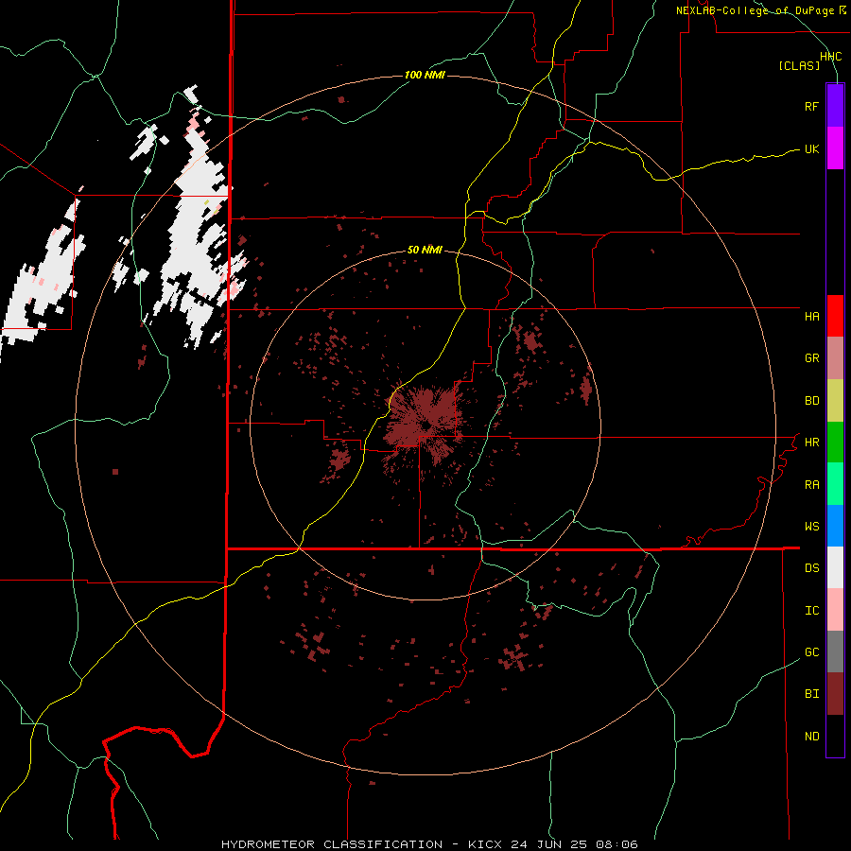This screenshot has width=851, height=851.
Task: Click the RF purple legend swatch
Action: point(835,106)
